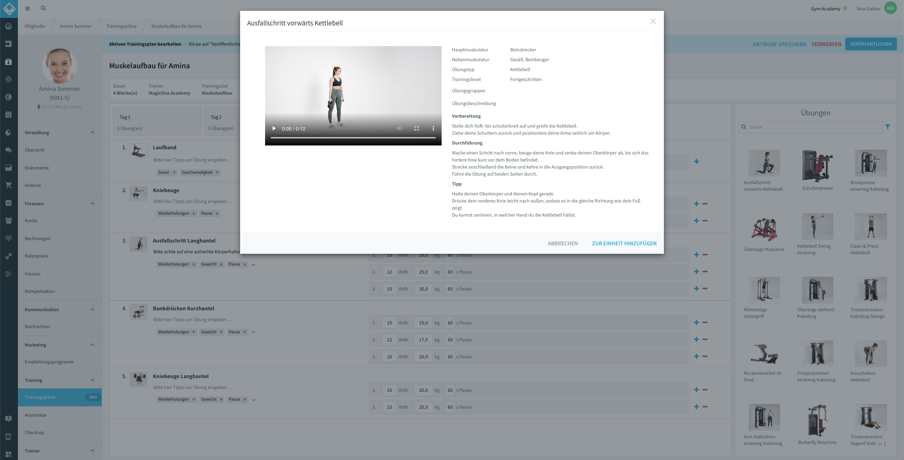Remove Geschwindigkeit tag from Laufband
The height and width of the screenshot is (460, 904).
coord(217,172)
